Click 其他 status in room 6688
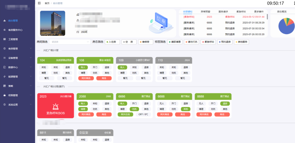Viewport: 295px width, 143px height. point(185,109)
